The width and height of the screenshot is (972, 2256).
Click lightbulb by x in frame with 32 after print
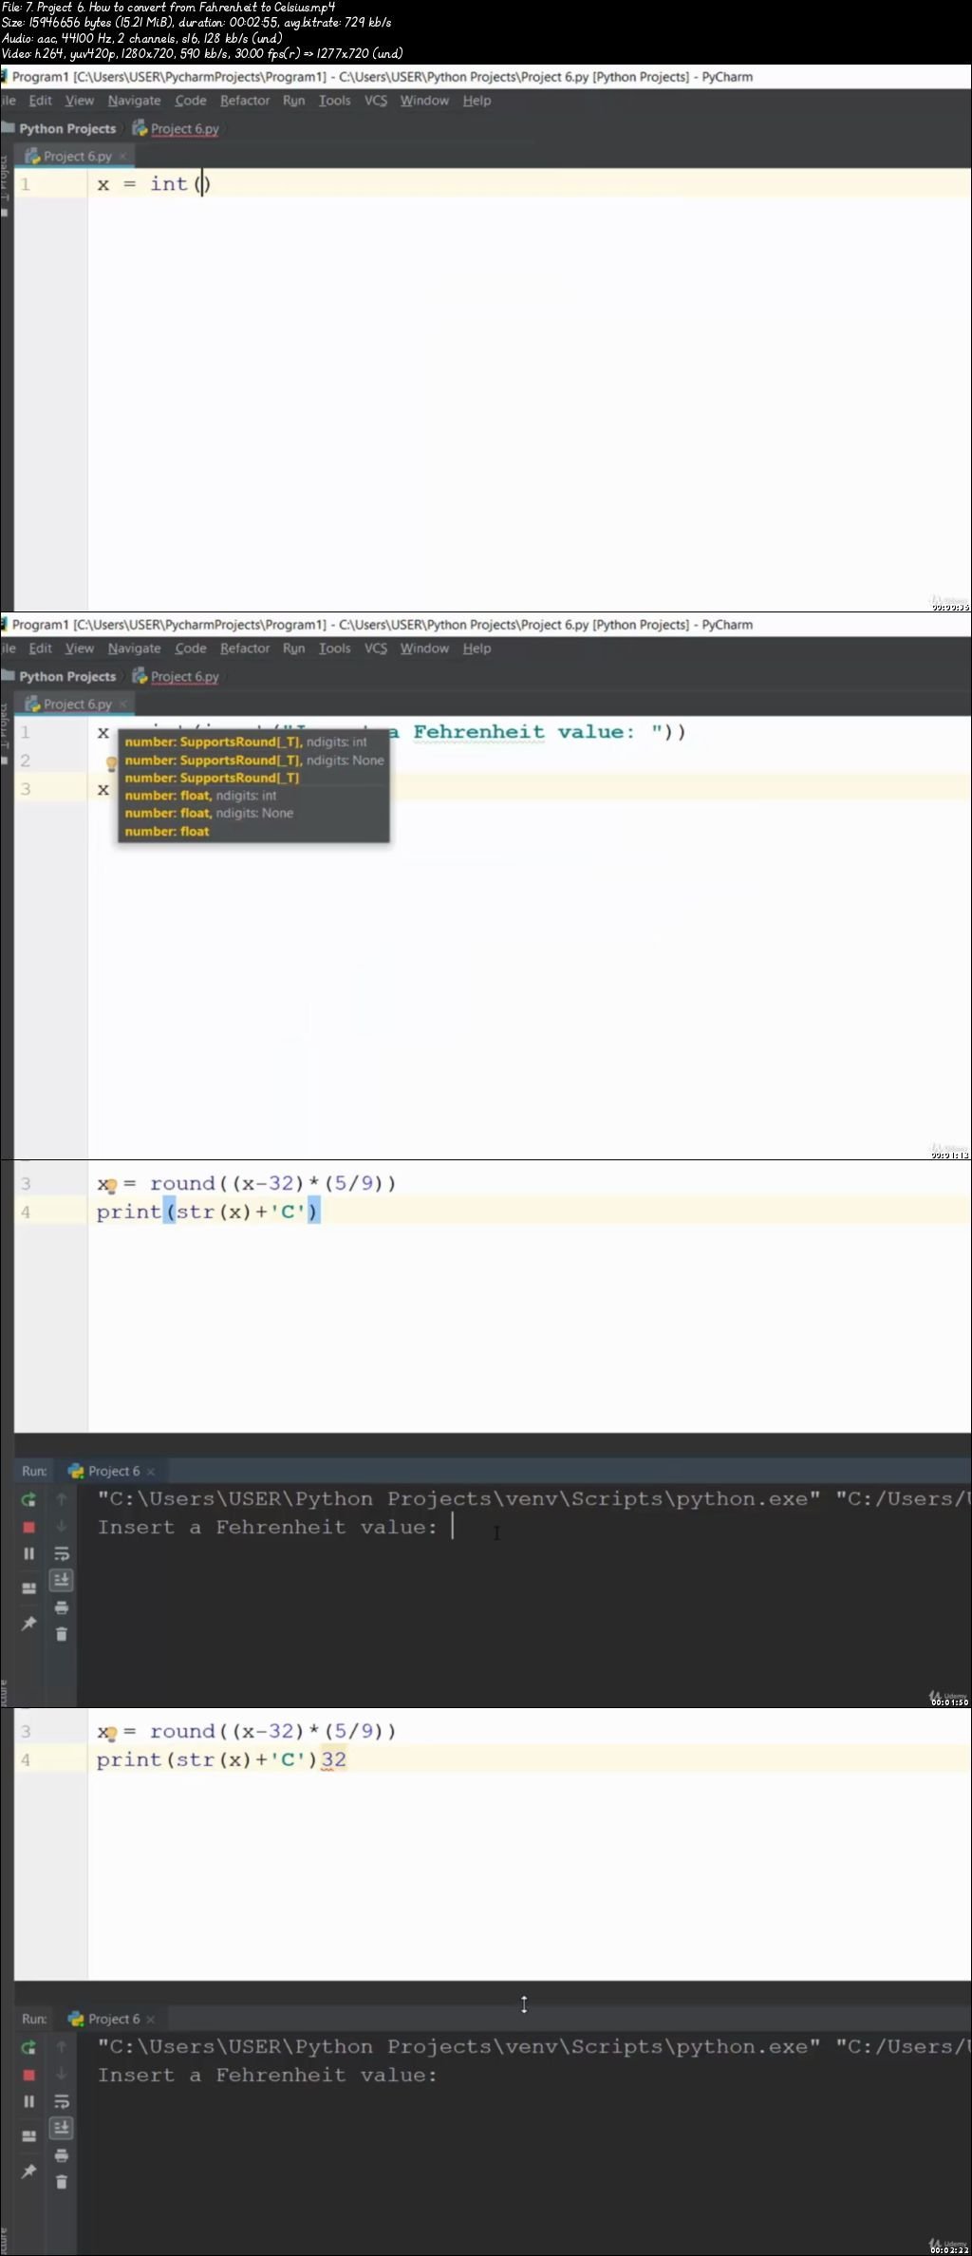click(x=111, y=1734)
